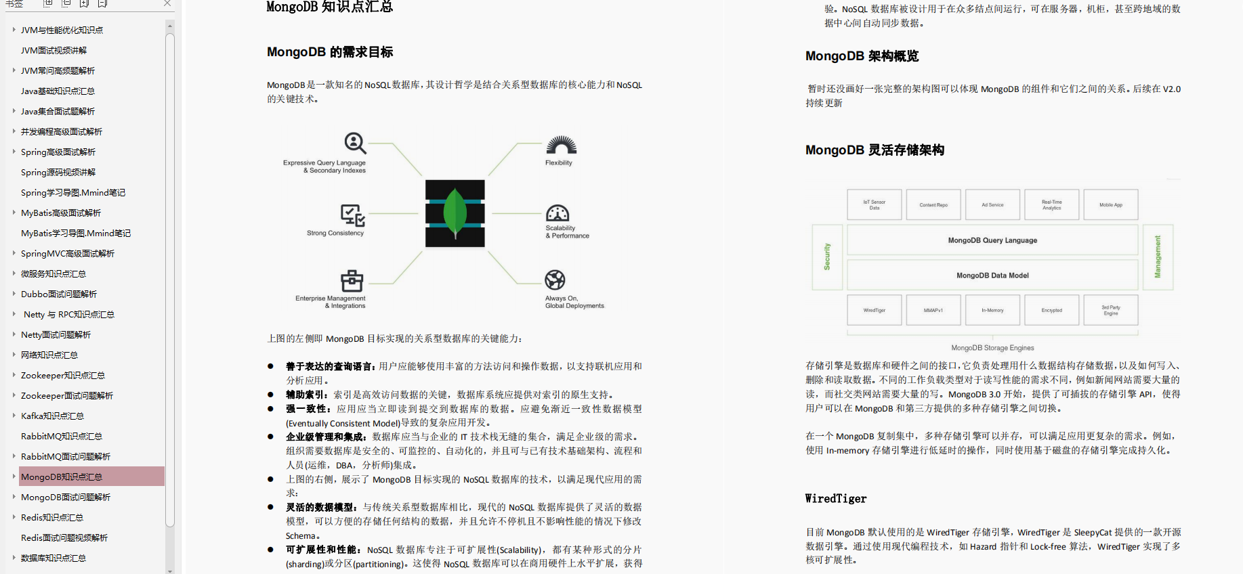Open the RabbitMQ知识点汇总 bookmark
This screenshot has width=1243, height=574.
click(62, 436)
